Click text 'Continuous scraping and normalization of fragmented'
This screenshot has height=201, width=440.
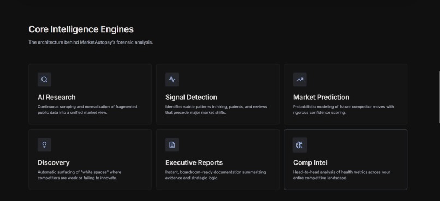[x=87, y=107]
